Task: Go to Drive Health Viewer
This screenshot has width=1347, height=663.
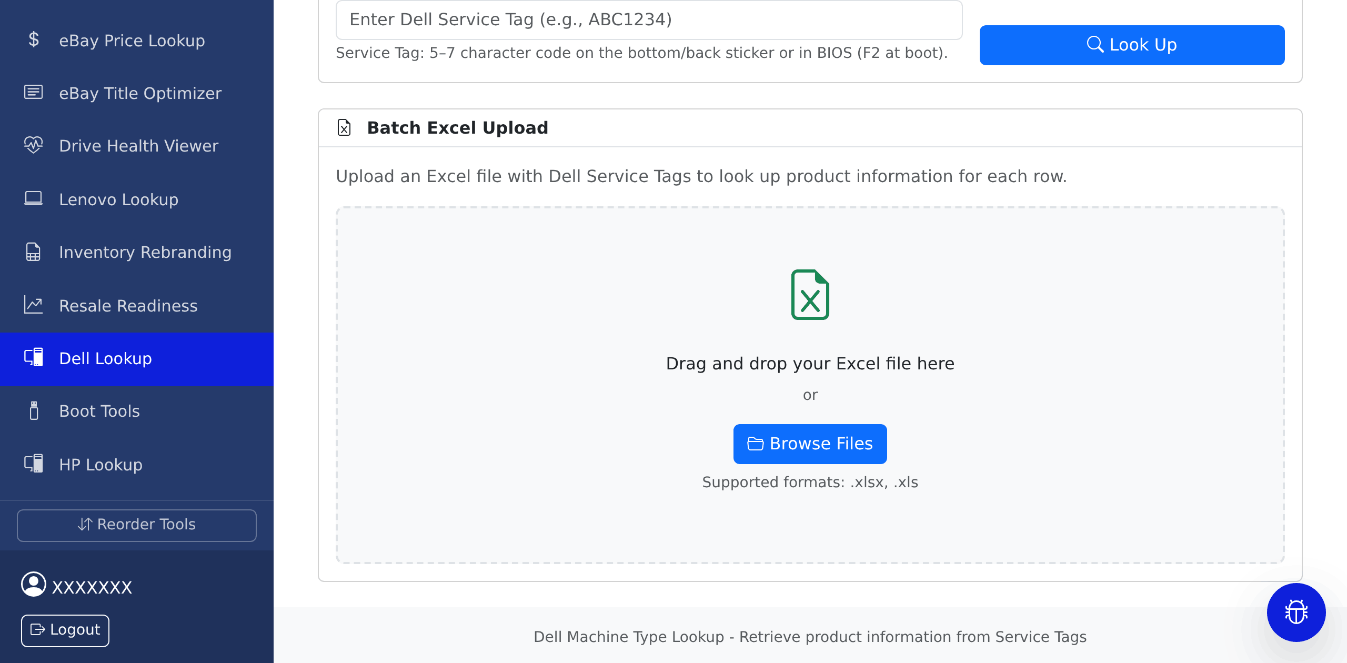Action: pos(137,146)
